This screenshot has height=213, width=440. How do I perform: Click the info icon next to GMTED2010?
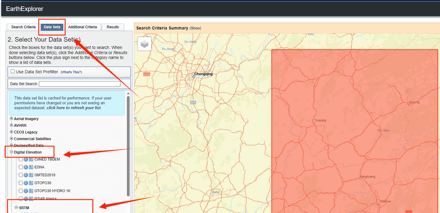click(26, 175)
